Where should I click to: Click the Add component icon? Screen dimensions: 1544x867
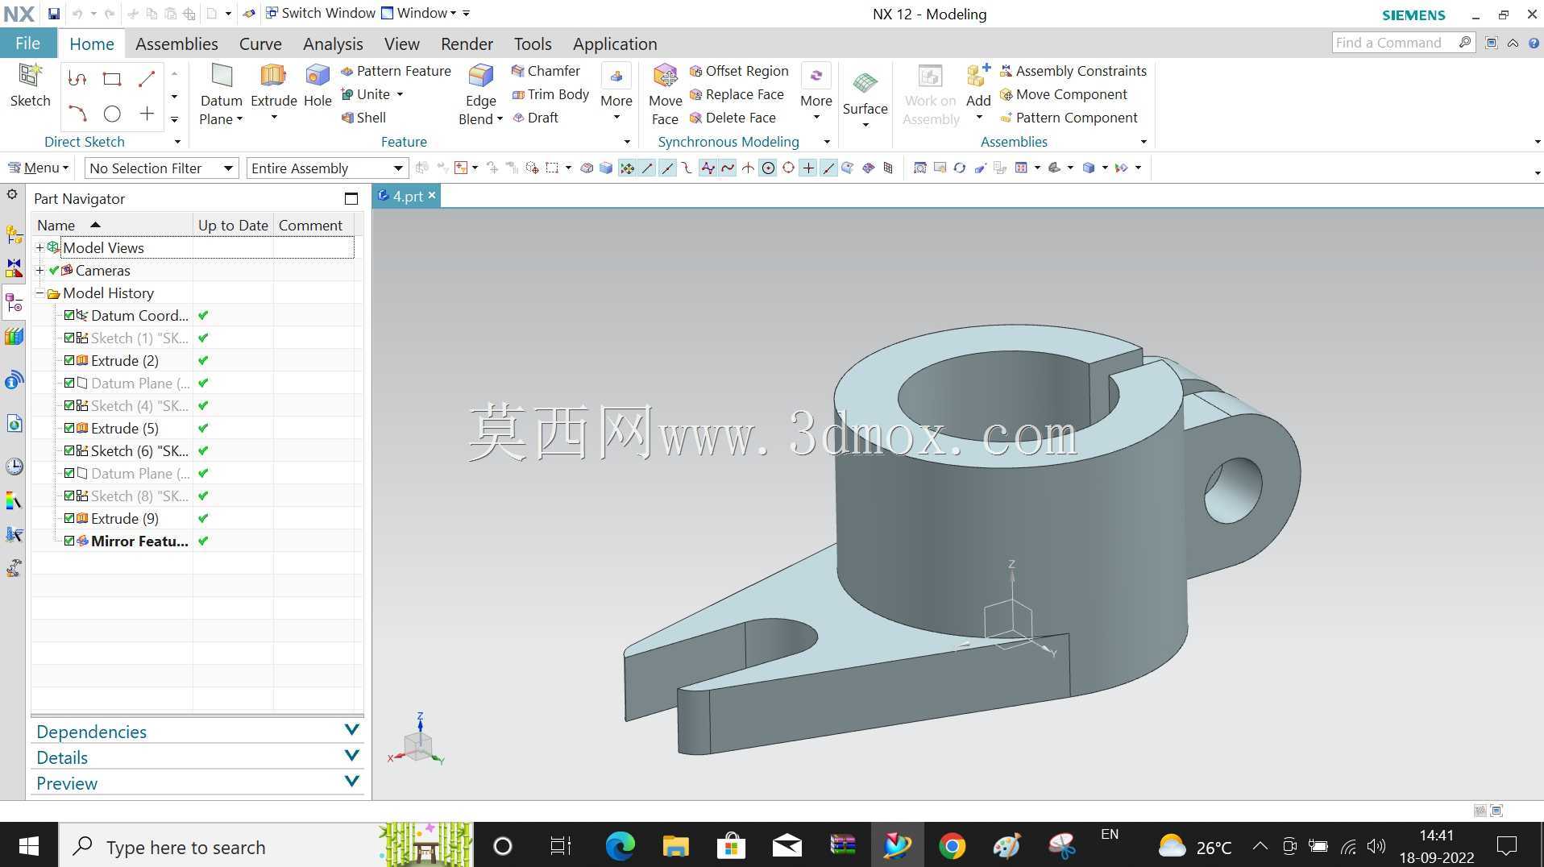(978, 76)
